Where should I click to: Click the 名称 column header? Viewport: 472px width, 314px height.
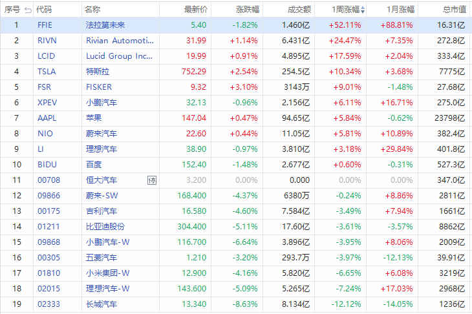click(x=92, y=10)
